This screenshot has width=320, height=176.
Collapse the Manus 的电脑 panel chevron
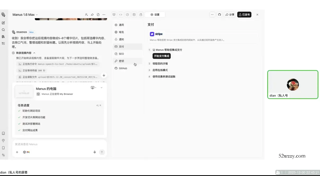click(101, 88)
